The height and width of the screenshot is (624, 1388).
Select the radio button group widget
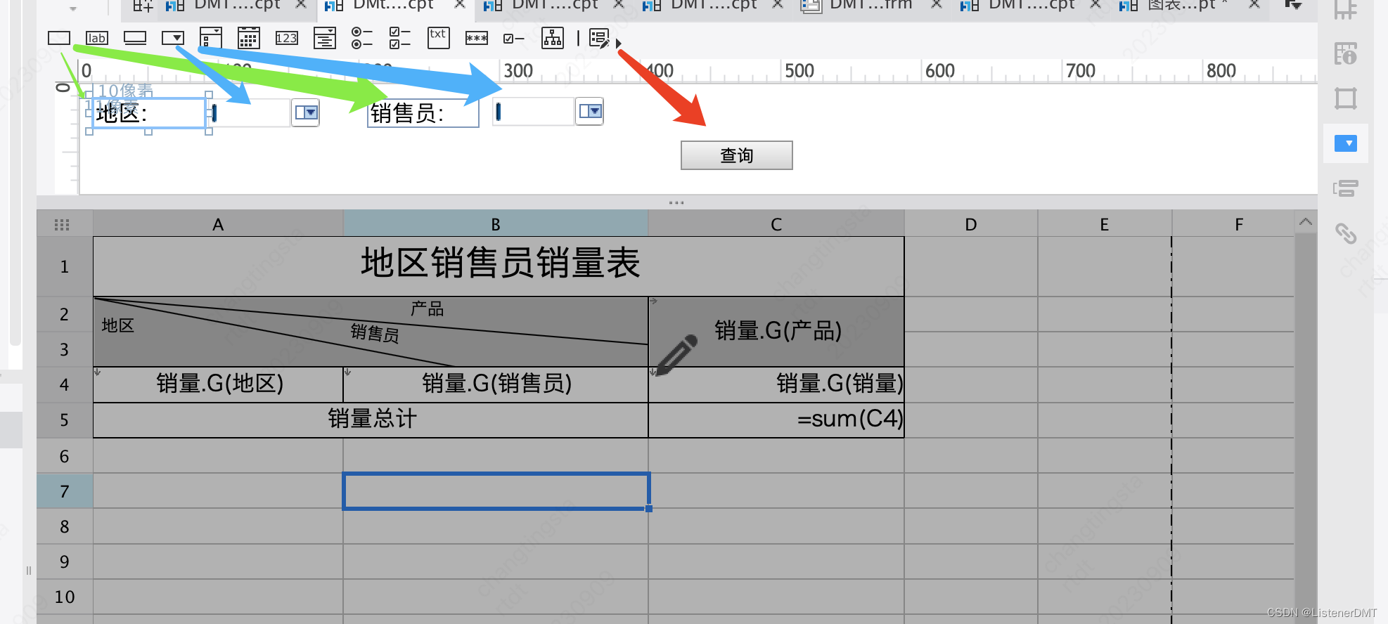362,38
